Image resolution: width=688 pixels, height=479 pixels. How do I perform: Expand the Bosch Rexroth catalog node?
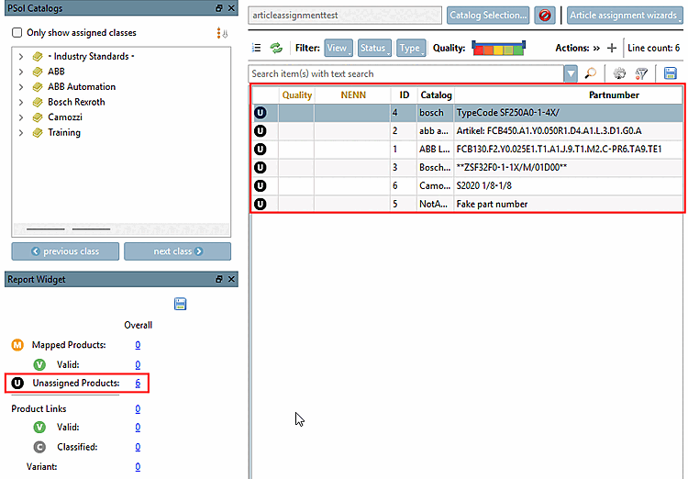coord(20,102)
